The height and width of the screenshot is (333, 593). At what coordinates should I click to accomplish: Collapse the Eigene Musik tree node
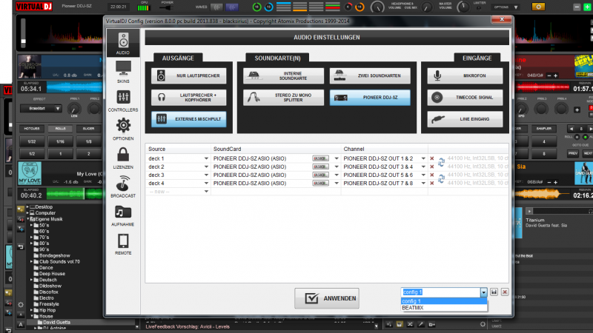coord(27,219)
